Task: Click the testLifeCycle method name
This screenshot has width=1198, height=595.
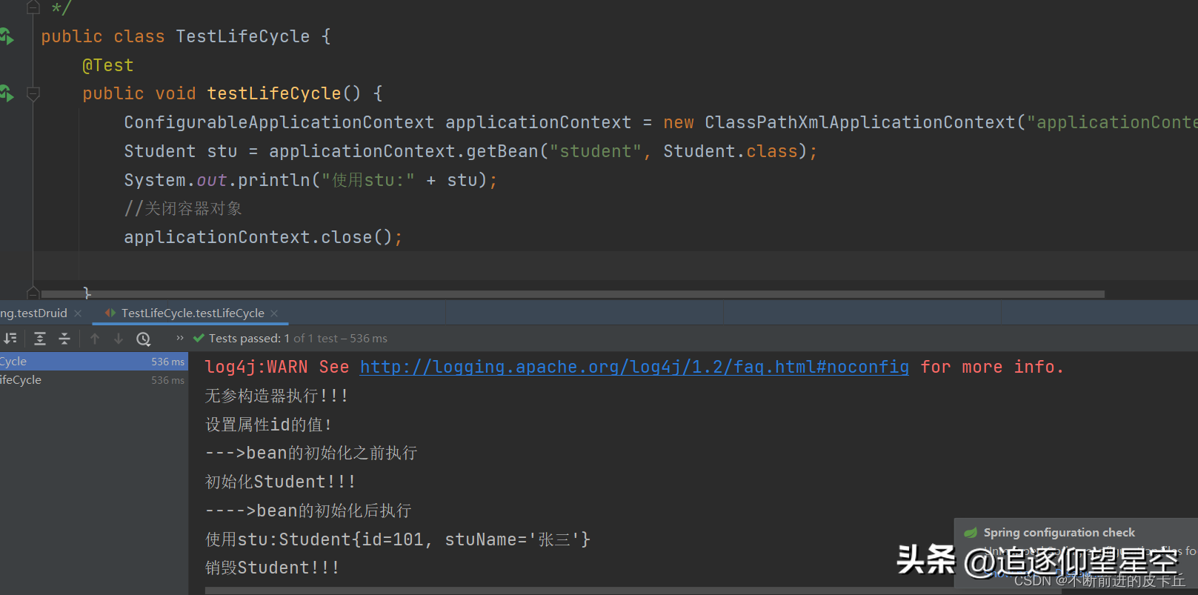Action: (x=274, y=93)
